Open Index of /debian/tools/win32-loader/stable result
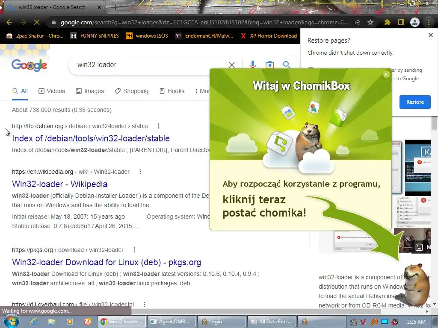Viewport: 438px width, 328px height. click(x=91, y=138)
